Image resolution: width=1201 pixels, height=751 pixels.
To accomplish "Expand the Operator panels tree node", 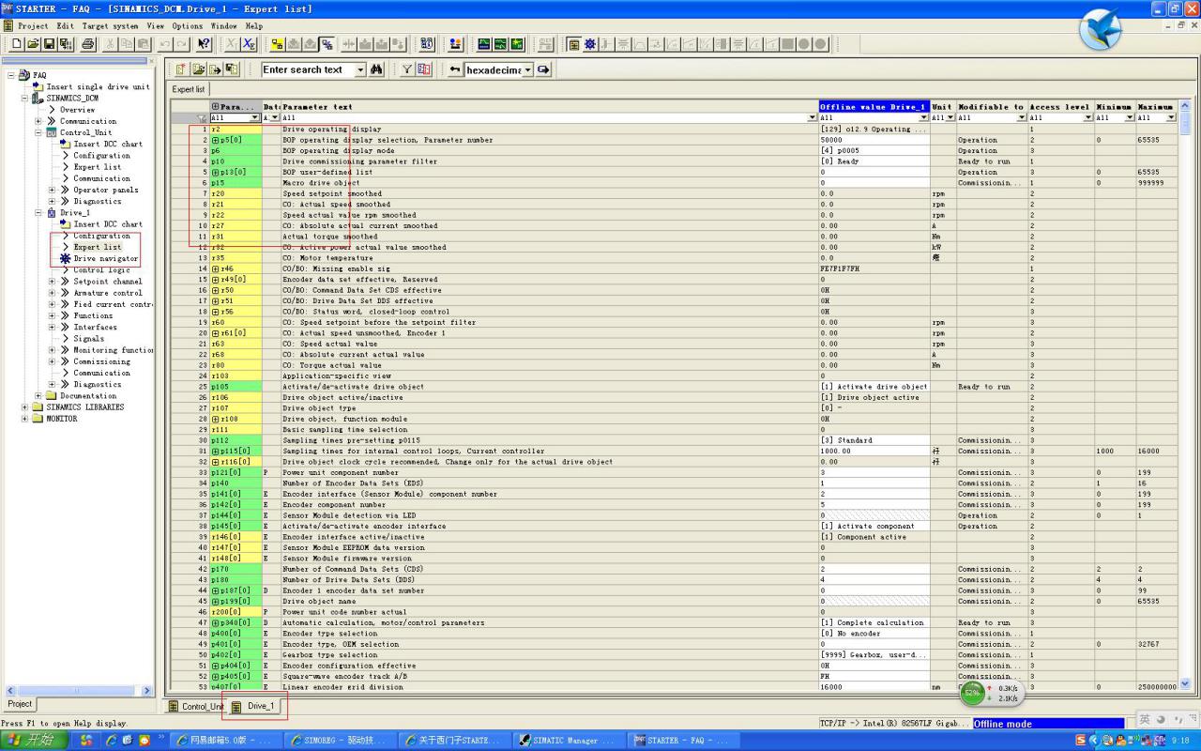I will 53,190.
